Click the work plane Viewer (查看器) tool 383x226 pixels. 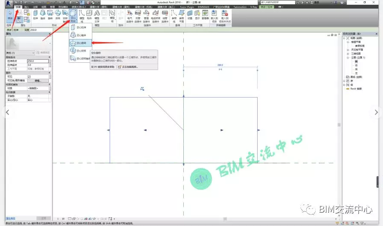click(205, 15)
